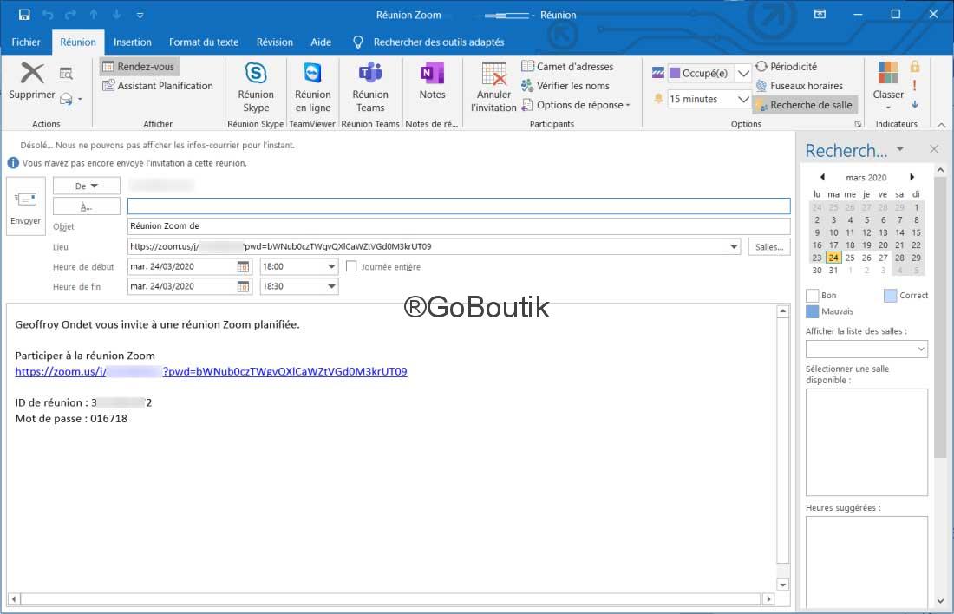The height and width of the screenshot is (614, 954).
Task: Expand the 15 minutes reminder dropdown
Action: [x=743, y=99]
